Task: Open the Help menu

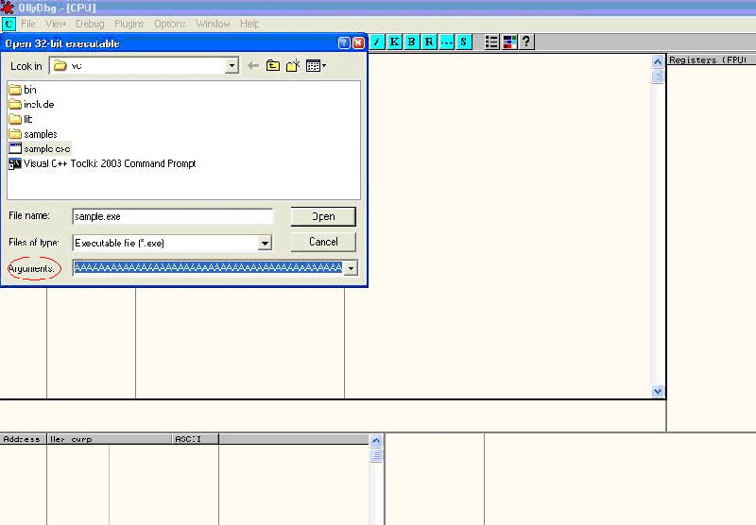Action: (249, 24)
